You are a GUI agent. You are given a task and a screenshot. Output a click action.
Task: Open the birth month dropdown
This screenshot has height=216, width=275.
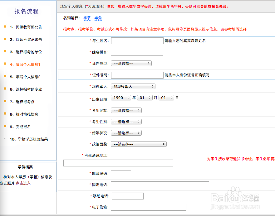coord(144,98)
